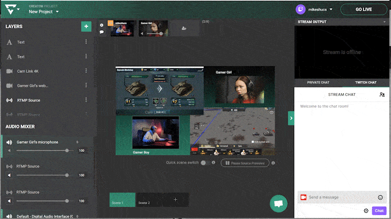Viewport: 391px width, 219px height.
Task: Add a new scene with plus
Action: click(x=176, y=200)
